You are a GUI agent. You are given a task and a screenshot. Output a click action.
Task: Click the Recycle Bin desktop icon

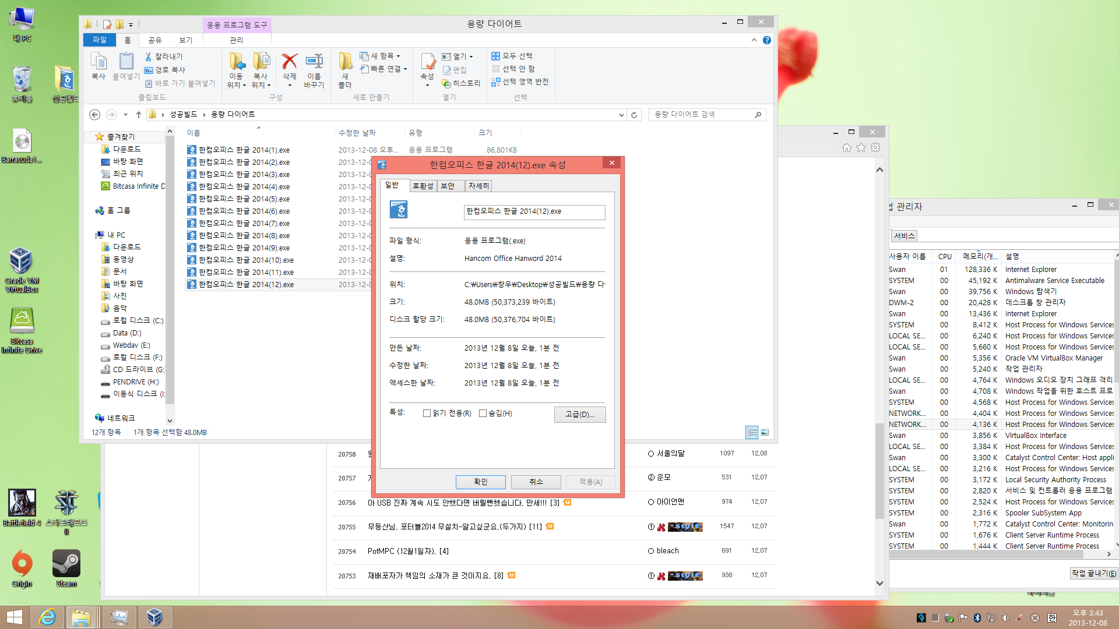tap(22, 84)
